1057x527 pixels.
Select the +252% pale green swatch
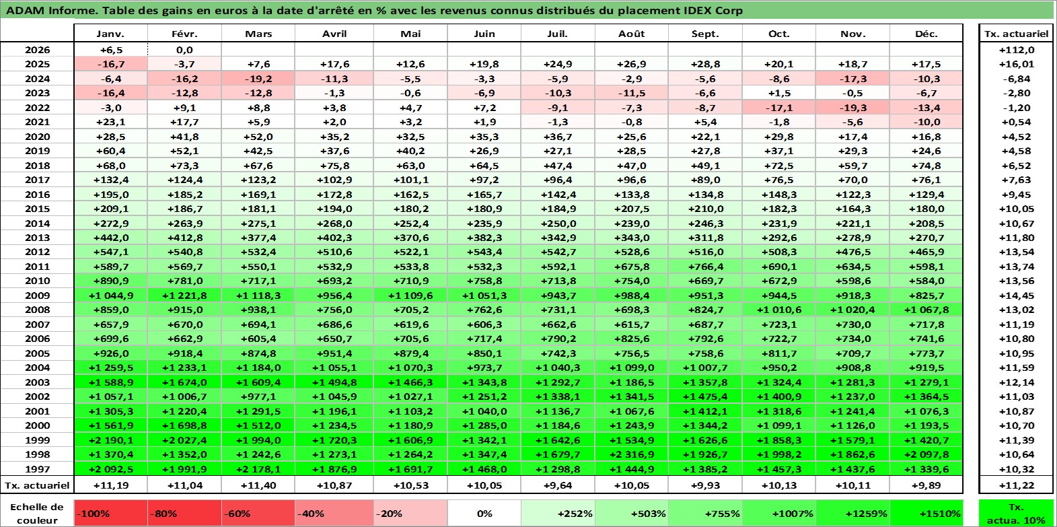558,513
